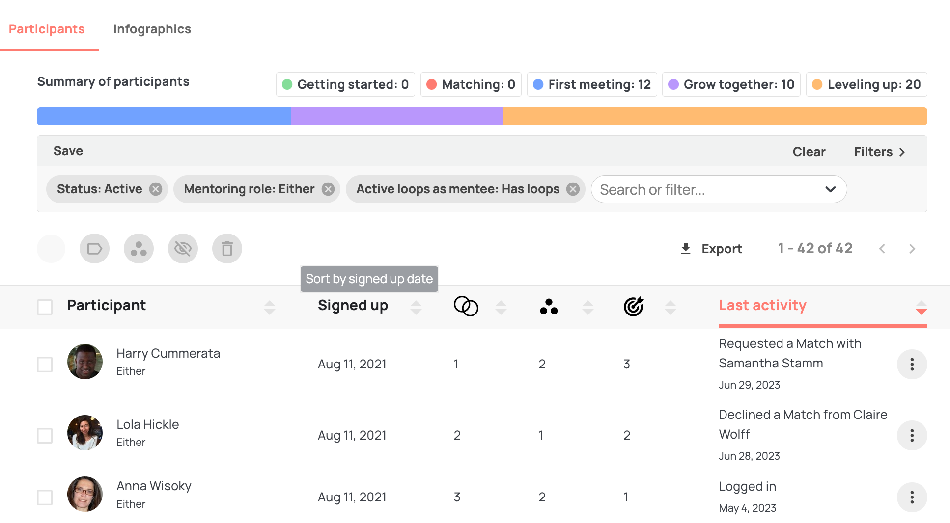Image resolution: width=950 pixels, height=523 pixels.
Task: Check the box for Lola Hickle
Action: point(45,436)
